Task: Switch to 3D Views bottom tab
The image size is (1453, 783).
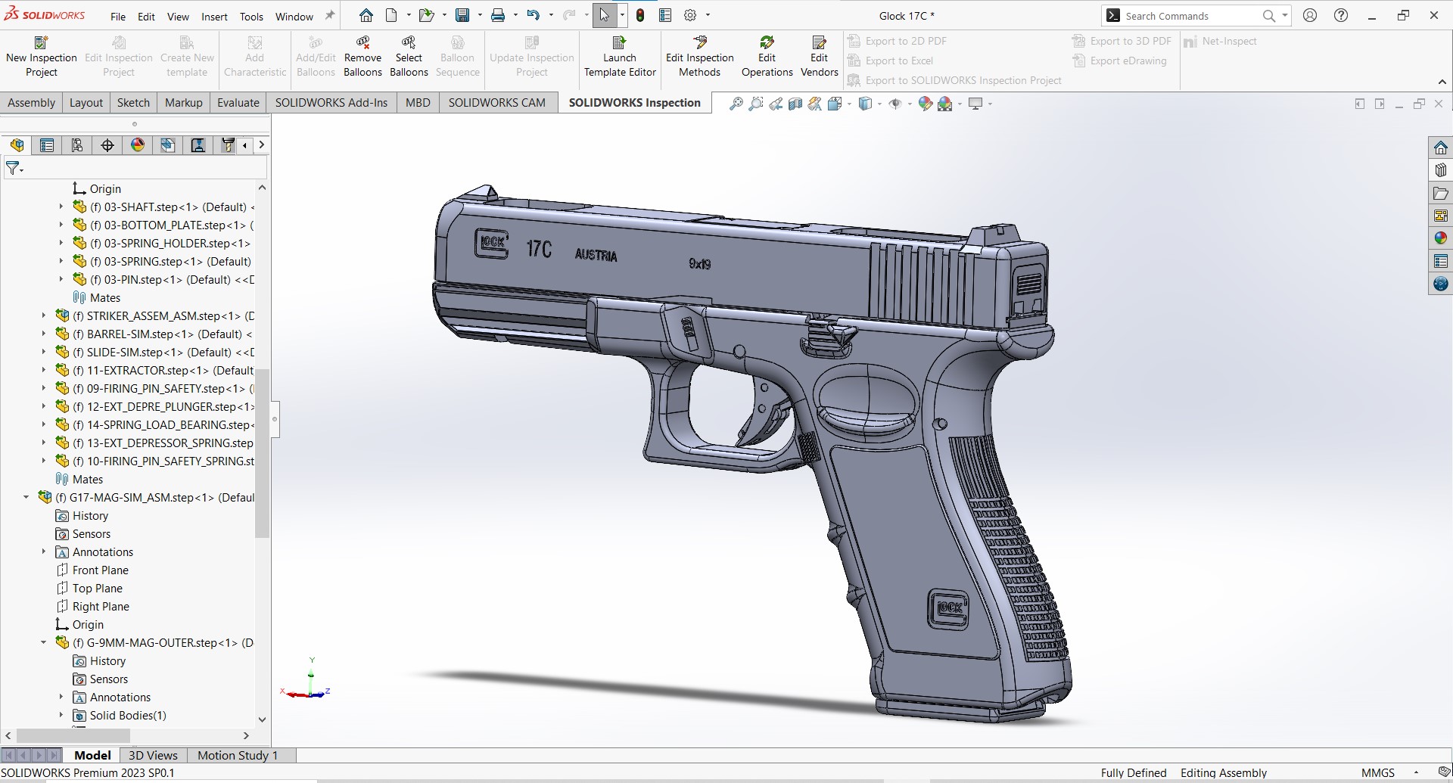Action: [153, 755]
